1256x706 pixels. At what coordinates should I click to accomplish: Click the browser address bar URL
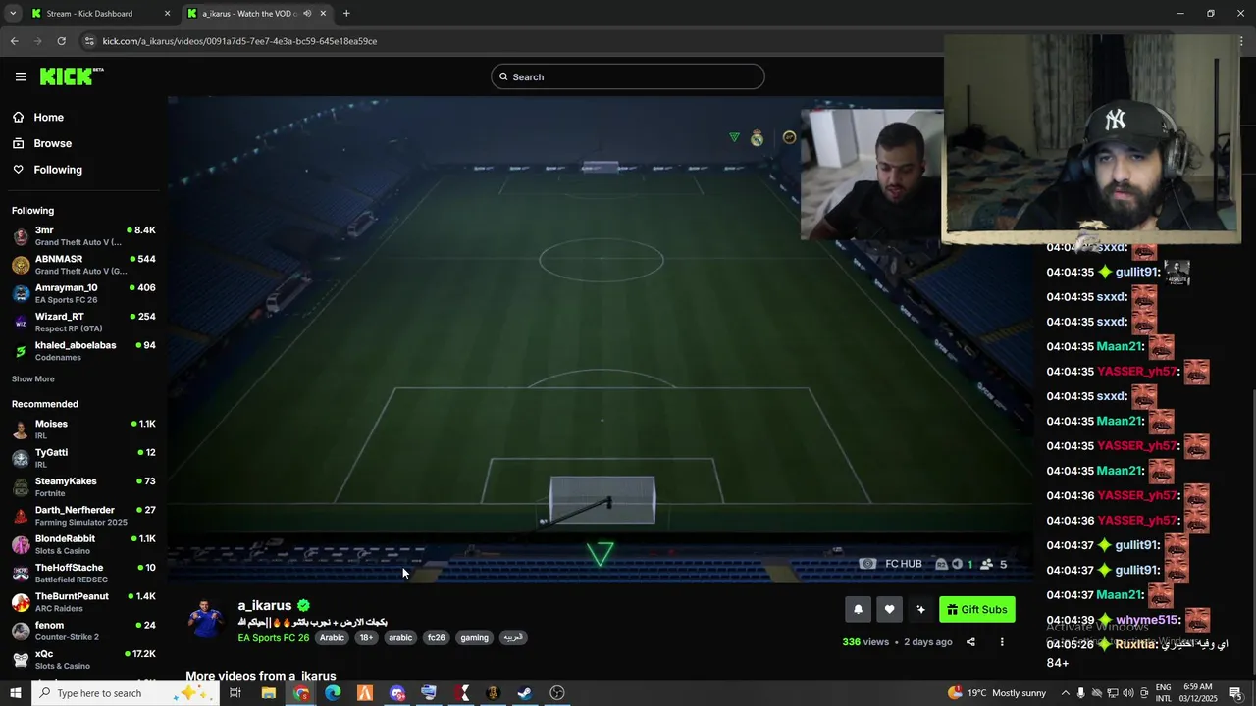[x=240, y=41]
